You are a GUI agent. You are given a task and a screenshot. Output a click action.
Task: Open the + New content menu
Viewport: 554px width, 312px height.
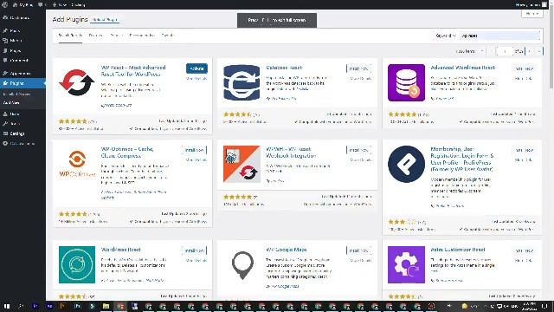pyautogui.click(x=69, y=4)
